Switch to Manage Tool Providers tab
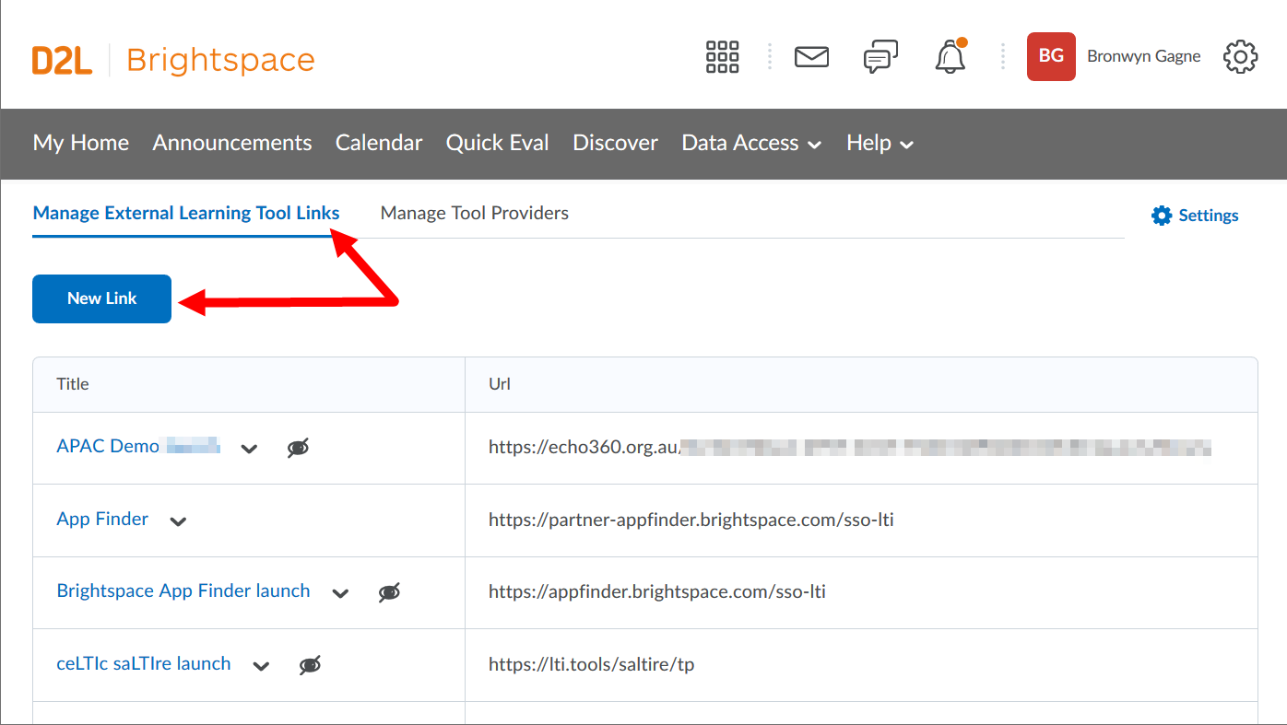The width and height of the screenshot is (1287, 725). coord(475,213)
